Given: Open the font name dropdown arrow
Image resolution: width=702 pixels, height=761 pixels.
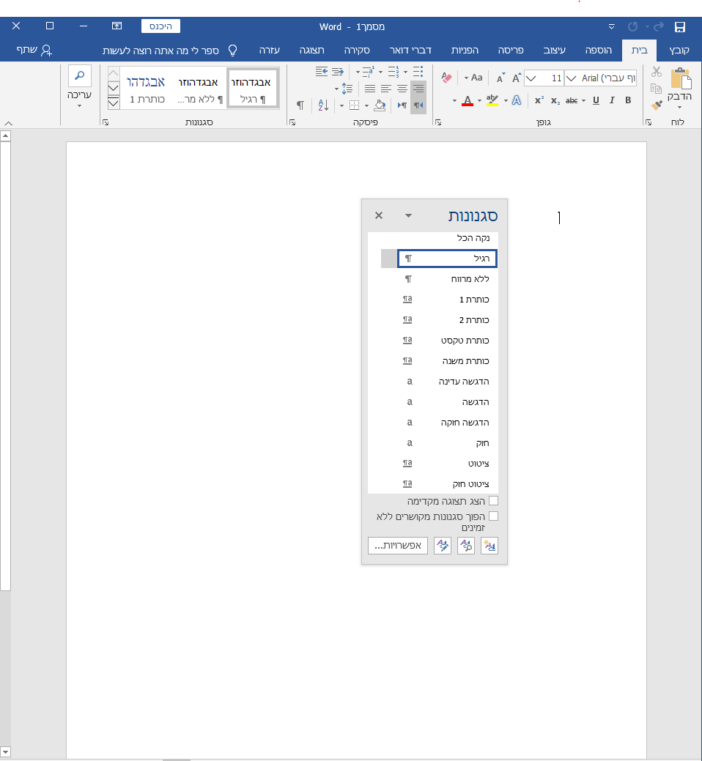Looking at the screenshot, I should [572, 78].
